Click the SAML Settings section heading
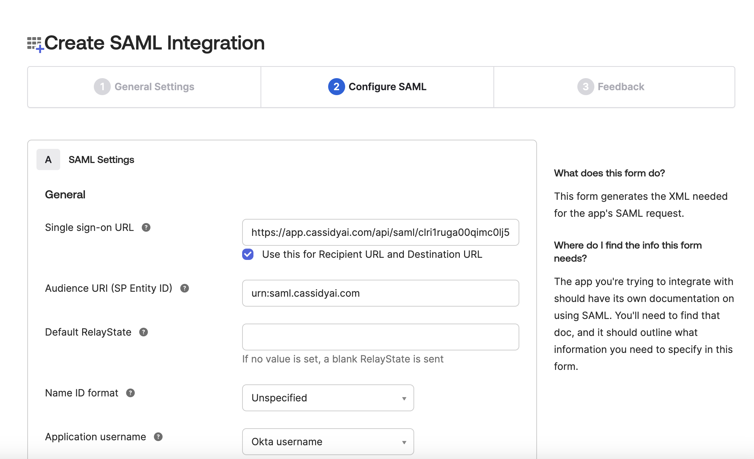 [101, 159]
